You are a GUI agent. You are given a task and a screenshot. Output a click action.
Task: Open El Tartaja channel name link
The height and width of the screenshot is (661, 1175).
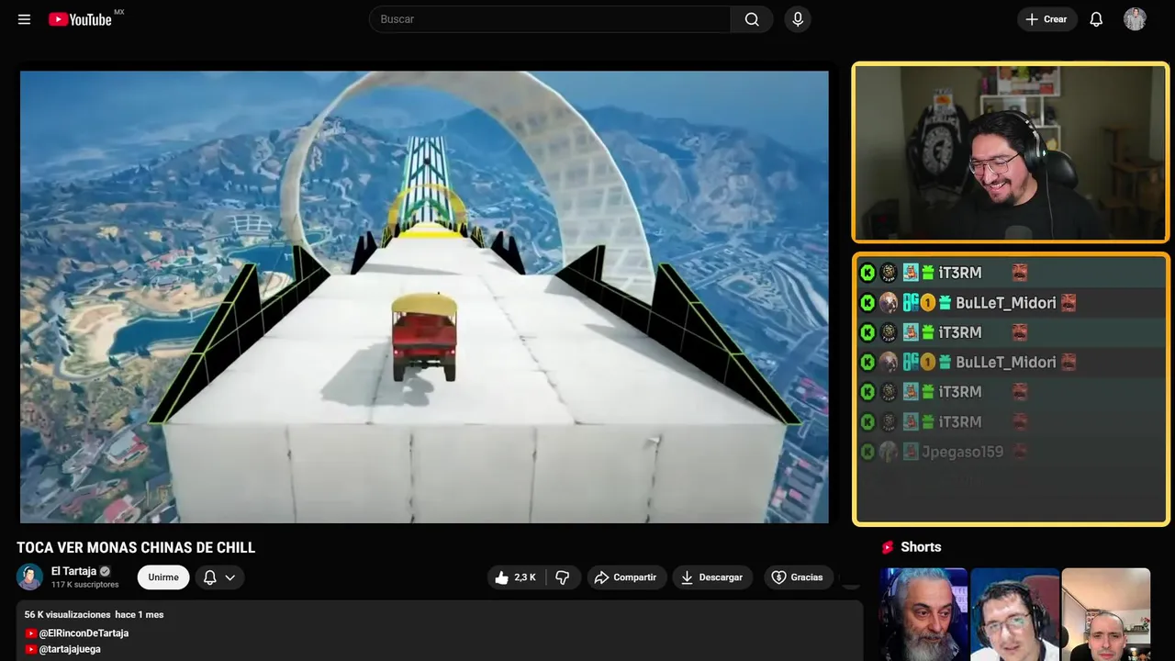pos(73,571)
